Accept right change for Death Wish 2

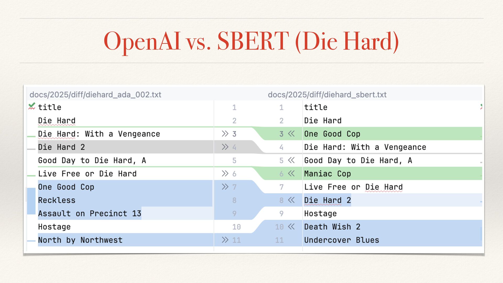point(291,227)
